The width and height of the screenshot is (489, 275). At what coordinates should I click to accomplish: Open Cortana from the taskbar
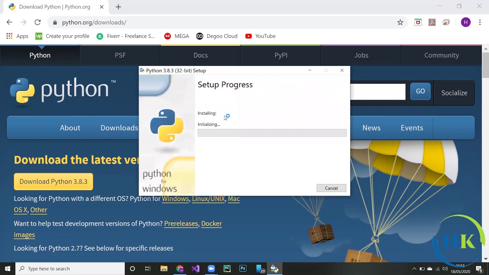[133, 269]
